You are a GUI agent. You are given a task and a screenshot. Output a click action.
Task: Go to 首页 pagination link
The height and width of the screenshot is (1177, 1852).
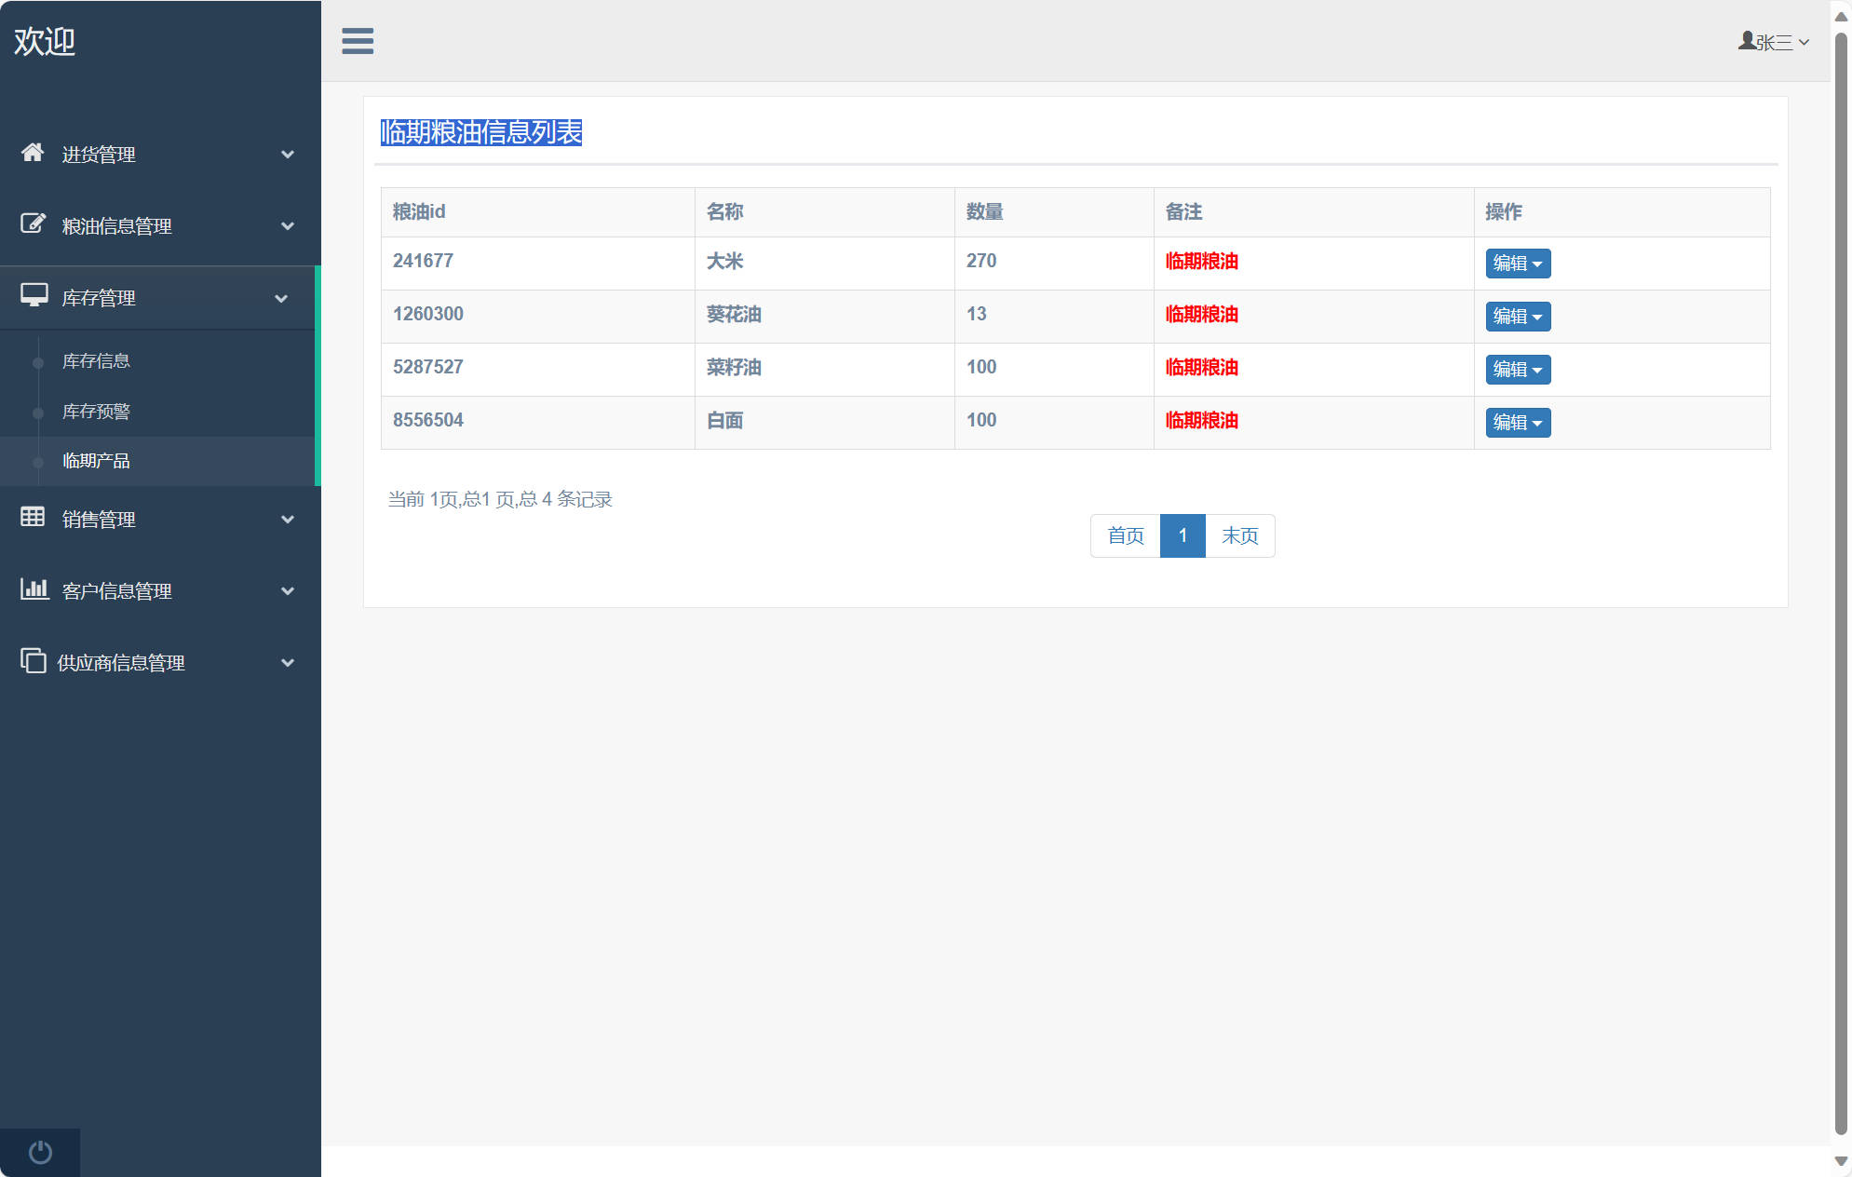point(1125,535)
